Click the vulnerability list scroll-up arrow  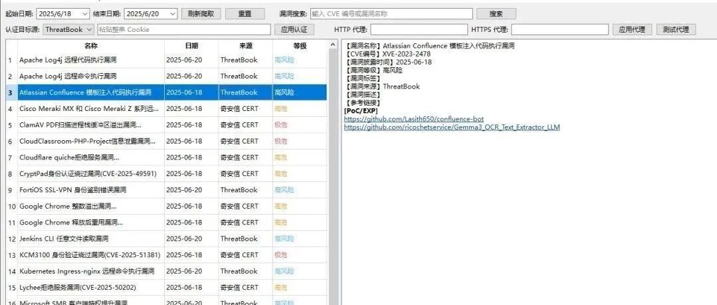coord(332,45)
